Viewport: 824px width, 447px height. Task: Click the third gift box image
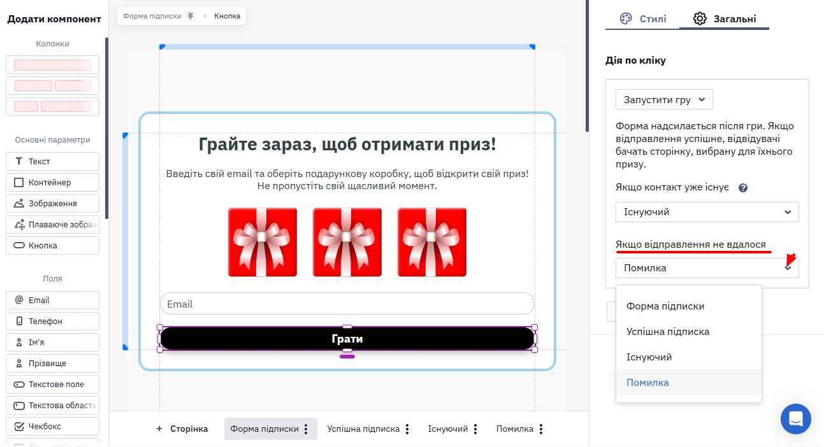(432, 242)
